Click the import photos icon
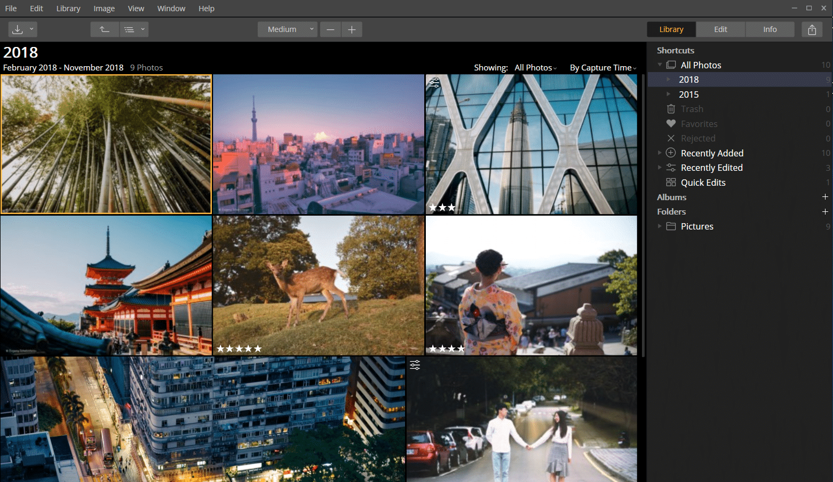Screen dimensions: 833x482 point(18,29)
